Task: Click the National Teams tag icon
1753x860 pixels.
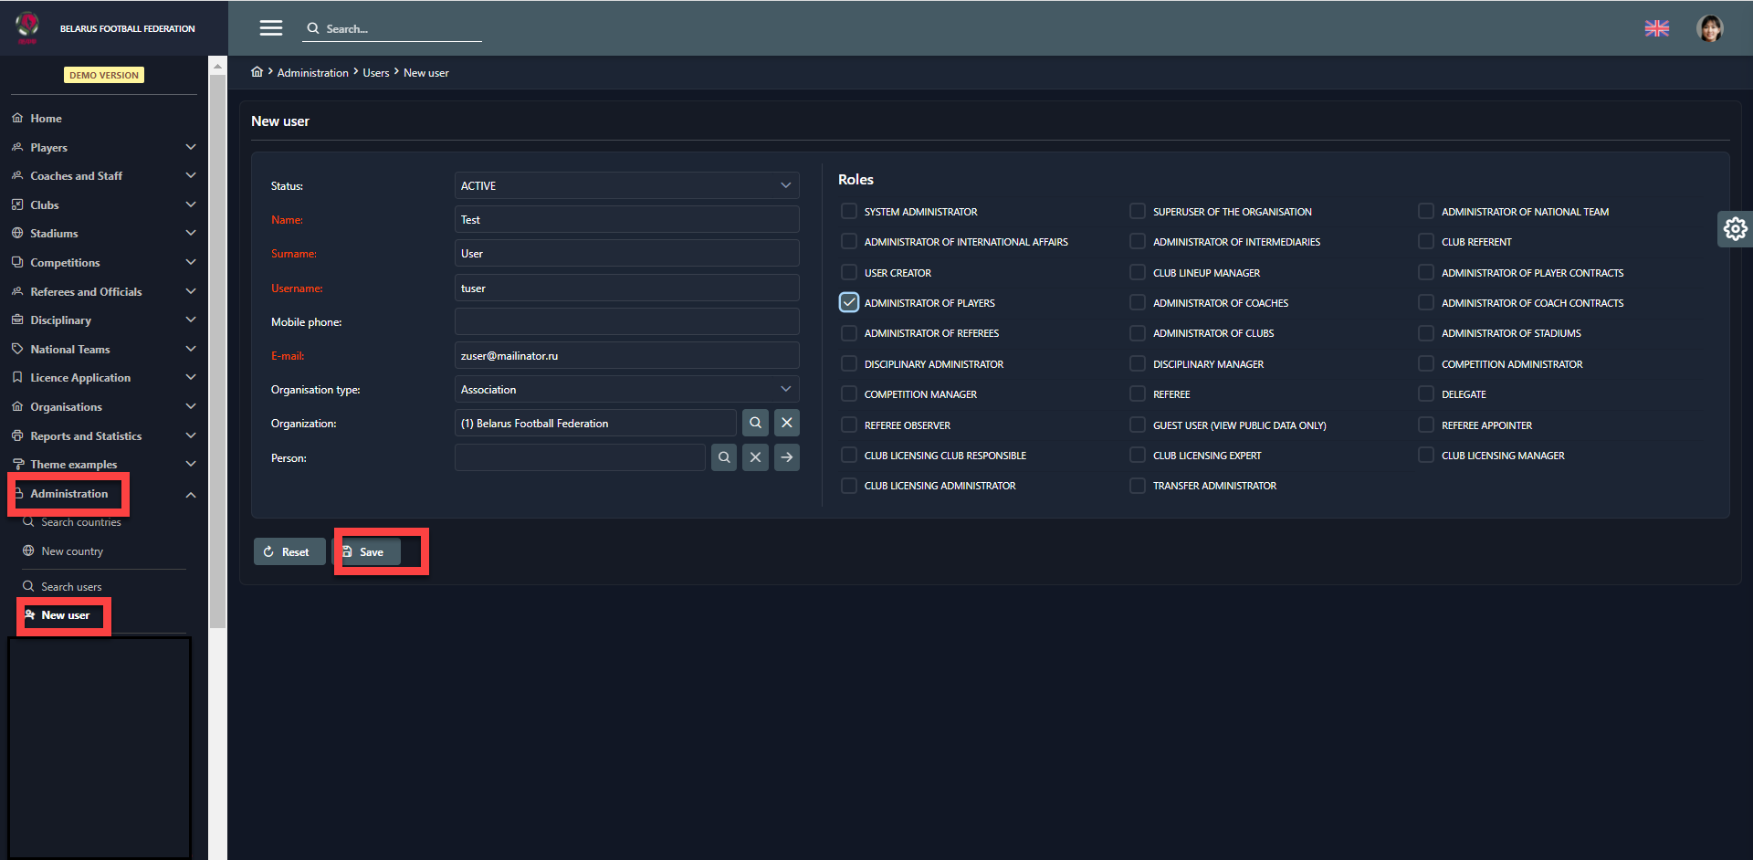Action: tap(17, 349)
